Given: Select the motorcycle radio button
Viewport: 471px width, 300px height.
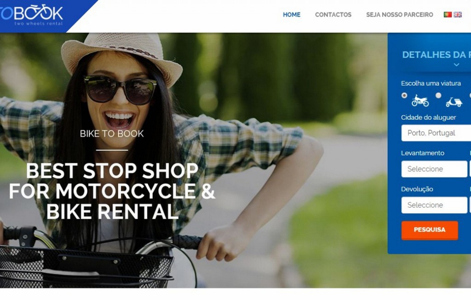Looking at the screenshot, I should tap(404, 95).
